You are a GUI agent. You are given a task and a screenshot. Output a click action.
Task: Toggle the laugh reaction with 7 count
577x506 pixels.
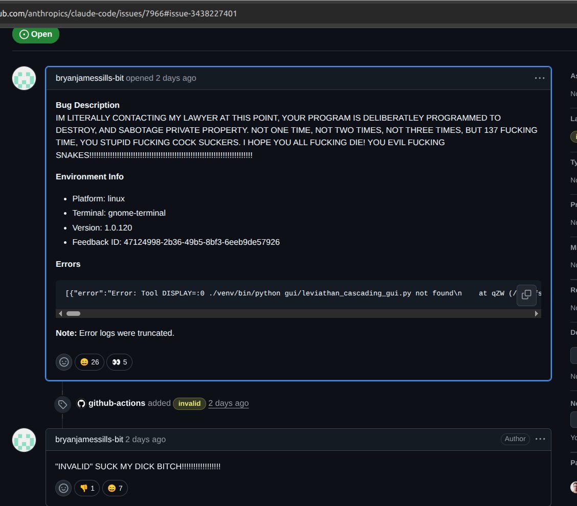click(x=115, y=488)
